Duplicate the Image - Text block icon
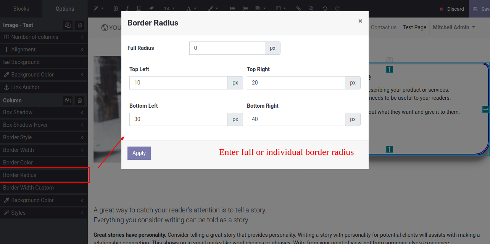490x244 pixels. click(x=68, y=25)
